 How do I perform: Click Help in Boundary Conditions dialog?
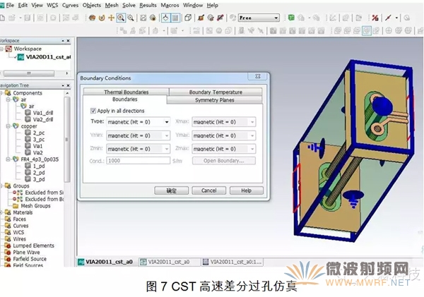point(247,190)
